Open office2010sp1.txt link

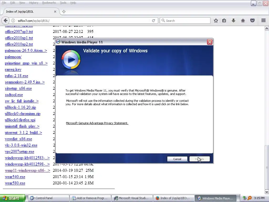click(19, 38)
